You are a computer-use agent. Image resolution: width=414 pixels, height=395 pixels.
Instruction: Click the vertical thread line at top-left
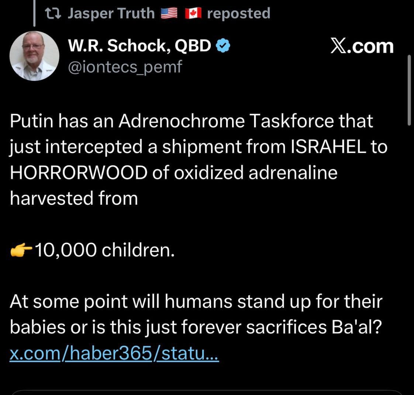(35, 13)
